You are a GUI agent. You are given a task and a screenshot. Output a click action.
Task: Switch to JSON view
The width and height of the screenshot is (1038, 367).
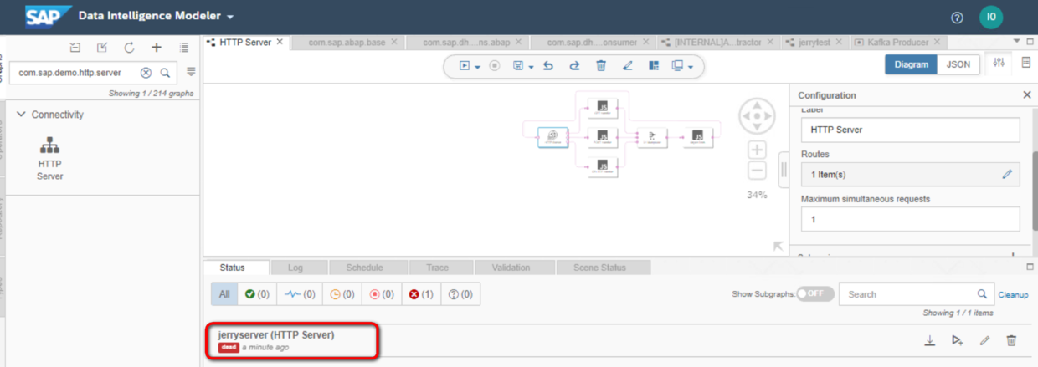(x=958, y=64)
